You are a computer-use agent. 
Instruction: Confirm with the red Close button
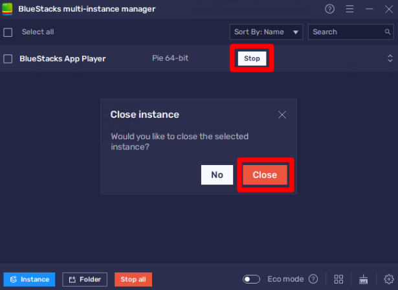[265, 175]
